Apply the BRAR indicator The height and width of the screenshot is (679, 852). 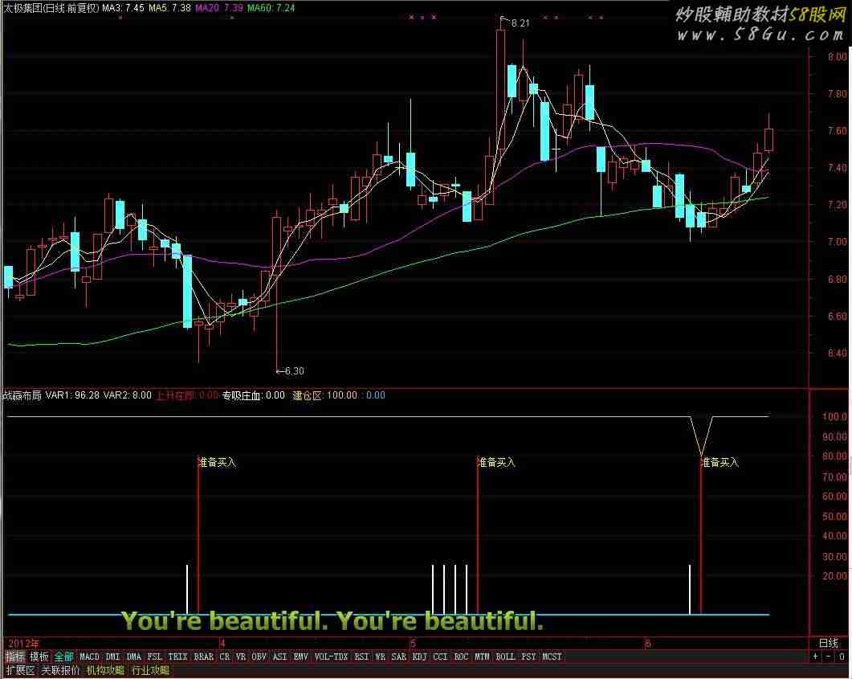pos(204,657)
